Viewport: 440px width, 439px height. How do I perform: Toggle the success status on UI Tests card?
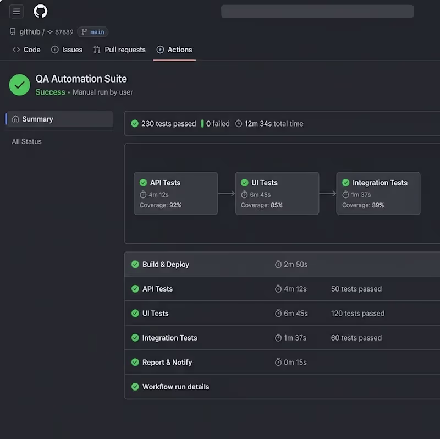tap(245, 183)
